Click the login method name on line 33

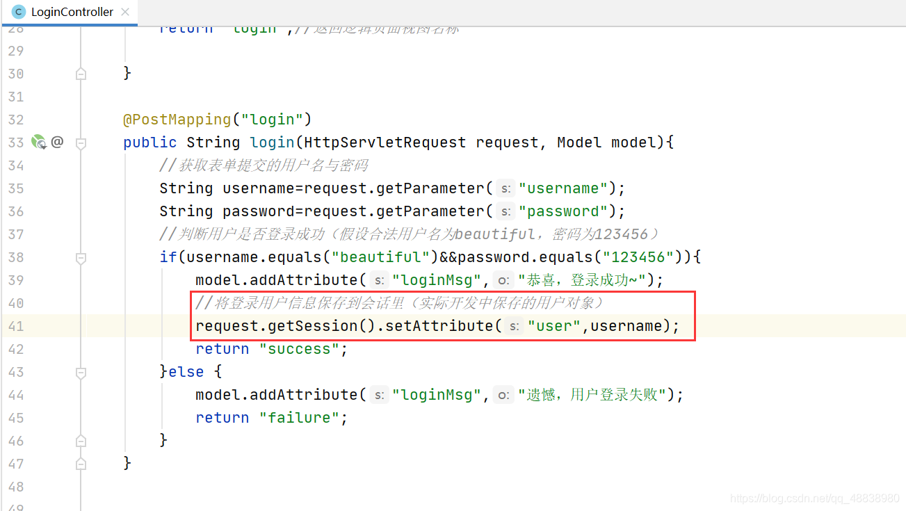(x=273, y=143)
